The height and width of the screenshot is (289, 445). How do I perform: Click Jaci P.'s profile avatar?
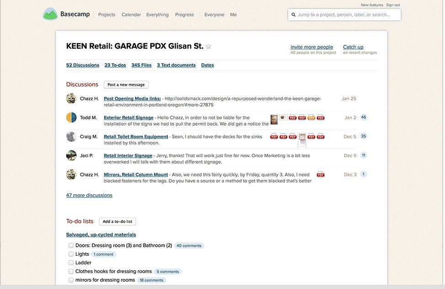(x=71, y=155)
